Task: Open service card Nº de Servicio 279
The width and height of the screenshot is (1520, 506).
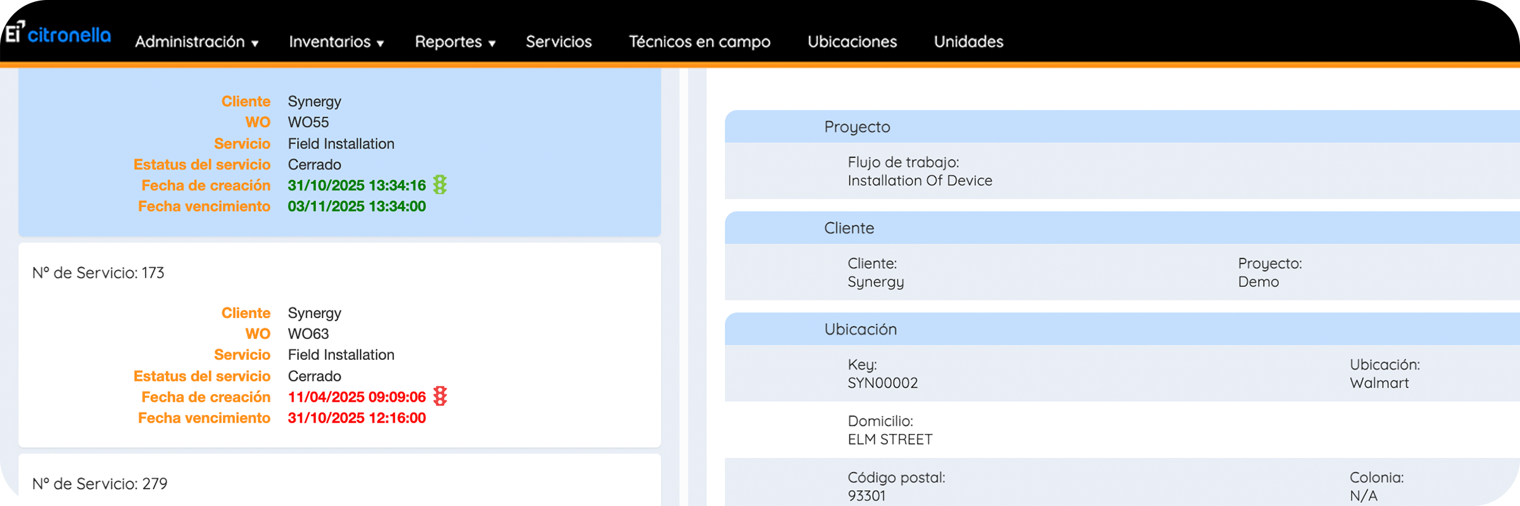Action: tap(339, 484)
